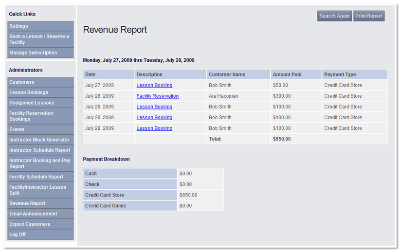The height and width of the screenshot is (251, 400).
Task: Click the Customer Name column header
Action: click(x=238, y=74)
